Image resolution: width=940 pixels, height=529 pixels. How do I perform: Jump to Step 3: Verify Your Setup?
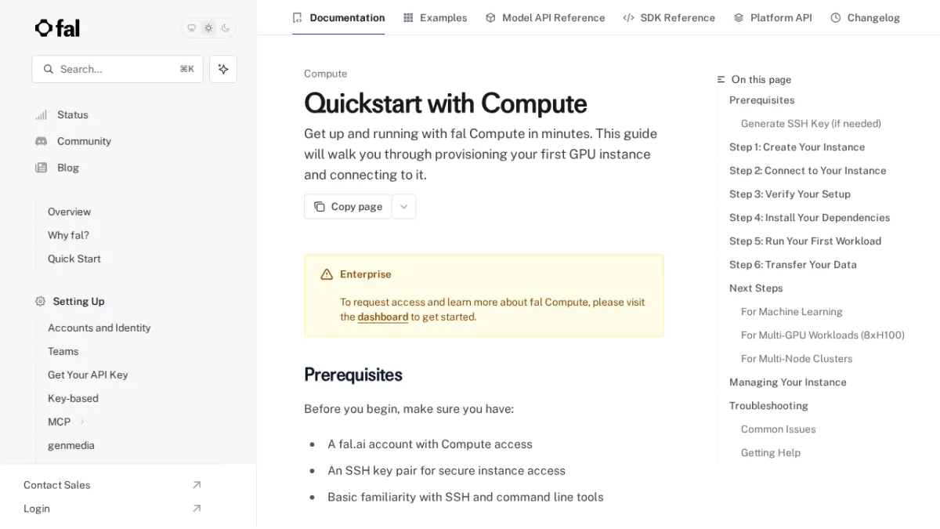(790, 194)
